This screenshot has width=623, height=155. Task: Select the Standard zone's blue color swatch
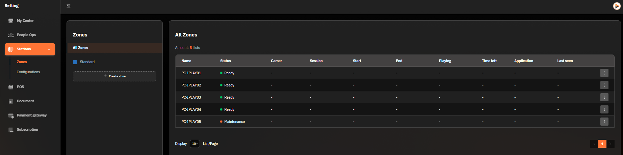click(75, 62)
